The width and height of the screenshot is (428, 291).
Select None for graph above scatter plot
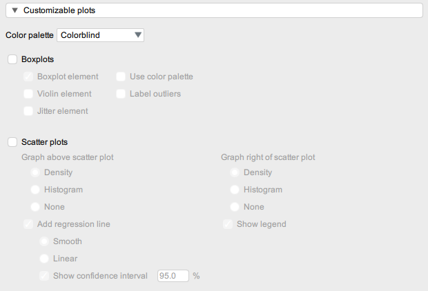pos(35,207)
